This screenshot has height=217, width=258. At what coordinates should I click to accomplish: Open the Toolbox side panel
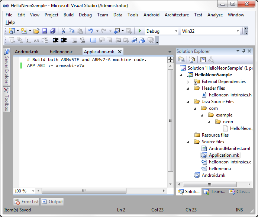(x=7, y=99)
